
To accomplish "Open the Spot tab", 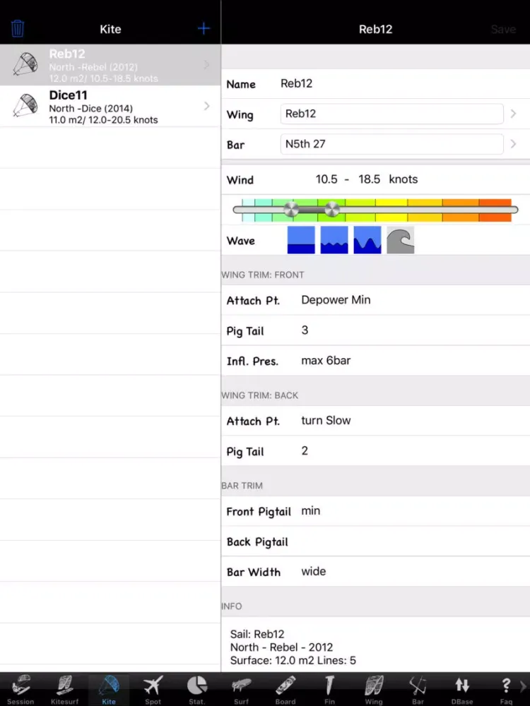I will point(153,689).
